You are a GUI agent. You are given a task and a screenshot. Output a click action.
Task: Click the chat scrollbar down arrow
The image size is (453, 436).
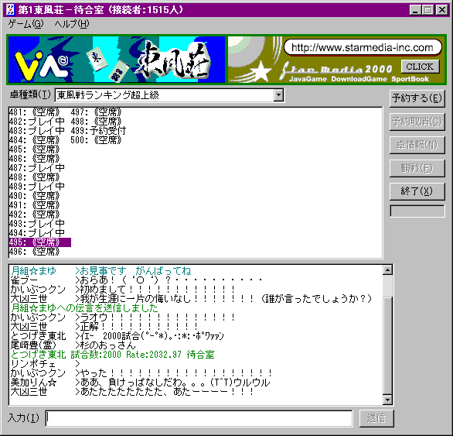(x=387, y=400)
